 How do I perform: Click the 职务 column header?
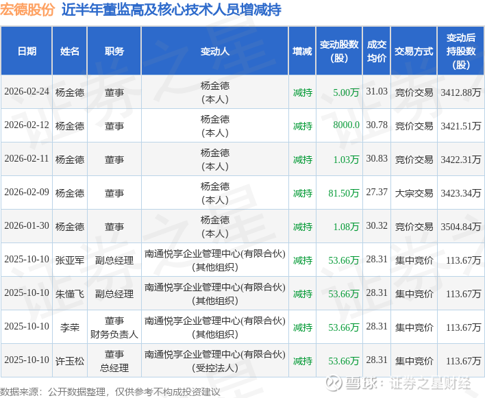(x=114, y=51)
